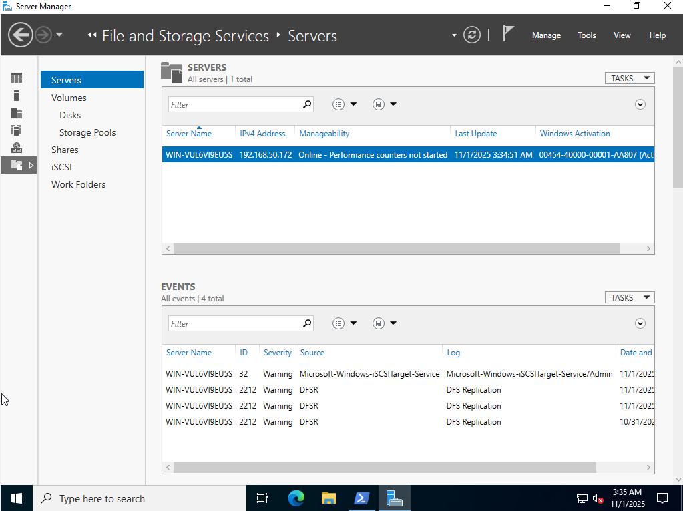The width and height of the screenshot is (683, 511).
Task: Click the back navigation arrow button
Action: (x=21, y=35)
